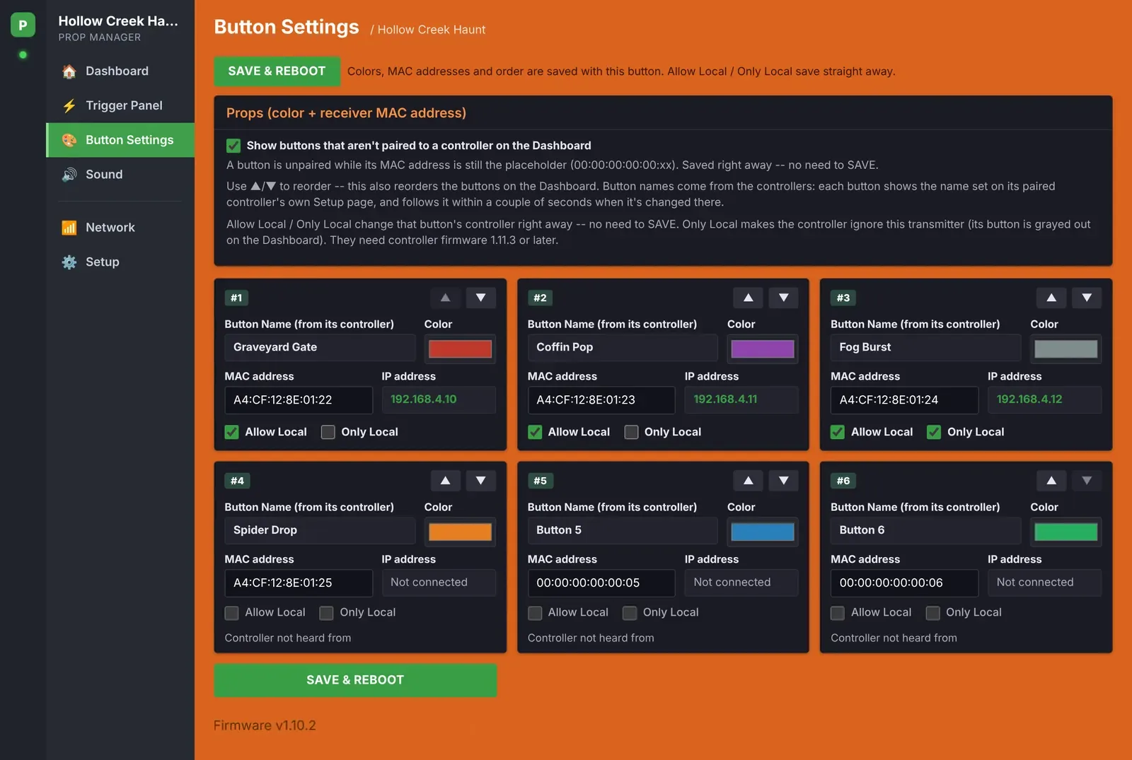This screenshot has width=1132, height=760.
Task: Check Only Local for Button 6
Action: pos(933,613)
